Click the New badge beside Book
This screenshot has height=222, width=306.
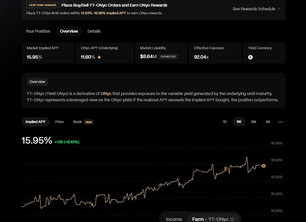click(89, 122)
